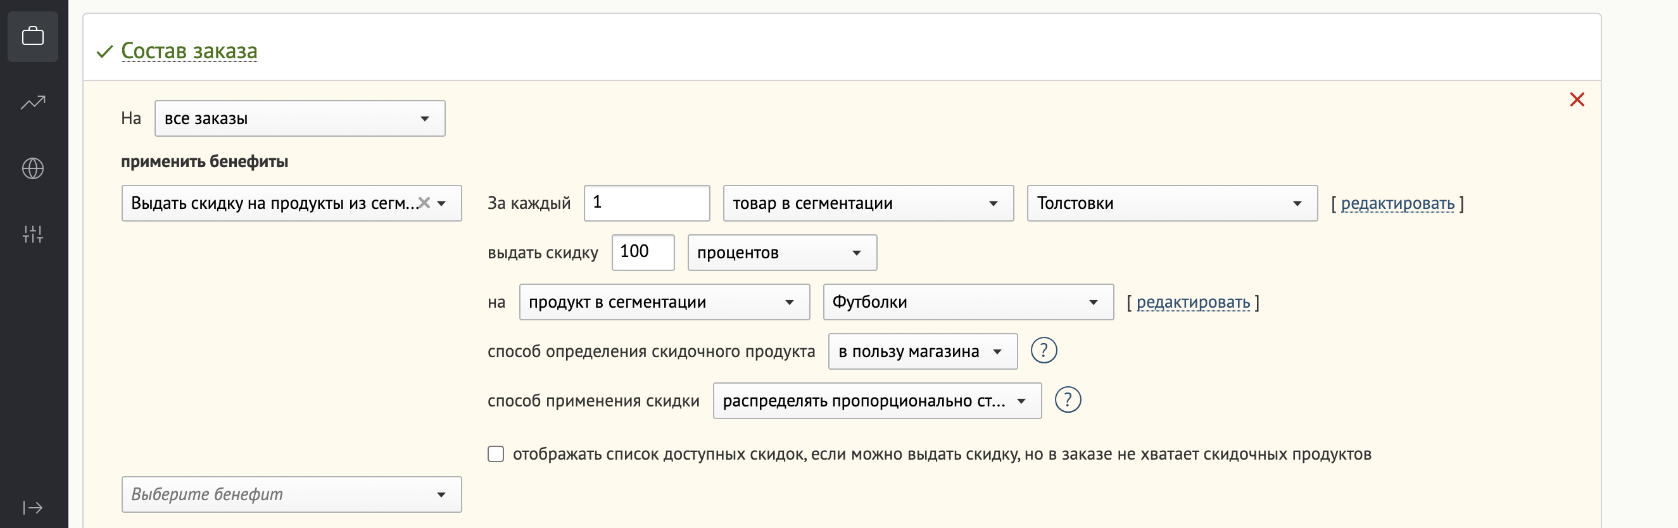Clear the selected benefit with small X
Viewport: 1678px width, 528px height.
[424, 203]
